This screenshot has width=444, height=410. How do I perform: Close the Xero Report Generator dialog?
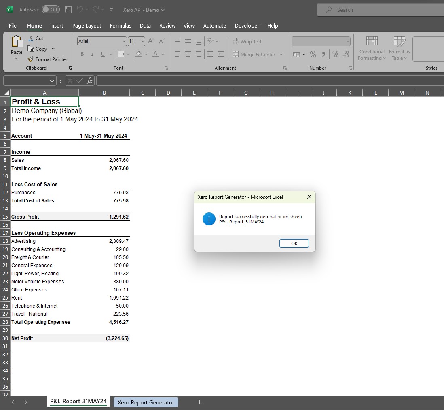click(309, 197)
